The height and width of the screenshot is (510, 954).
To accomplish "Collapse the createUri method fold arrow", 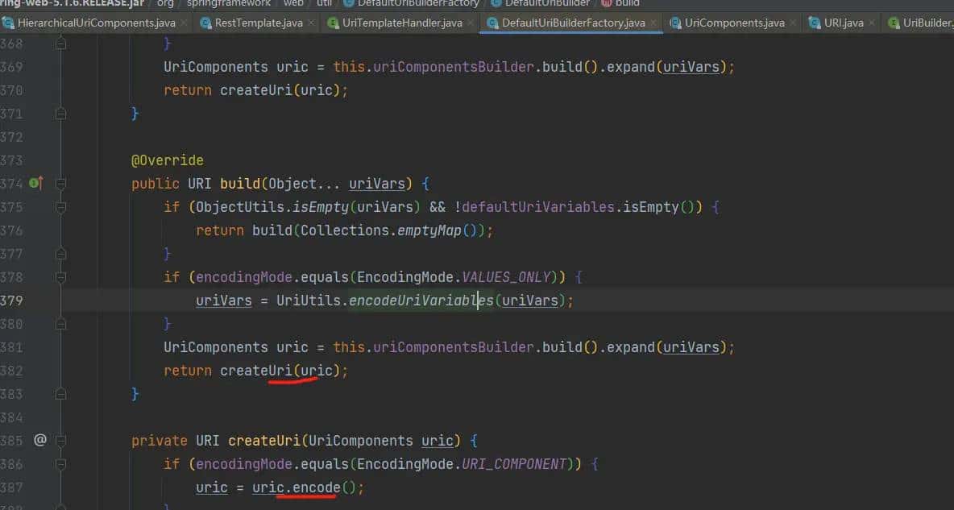I will [60, 439].
